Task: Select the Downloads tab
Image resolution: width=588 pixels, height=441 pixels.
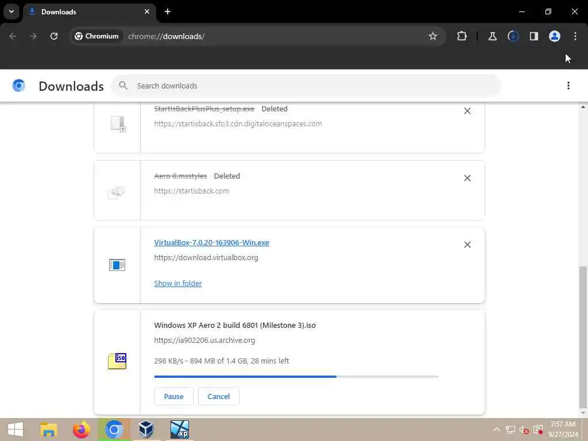Action: tap(89, 11)
